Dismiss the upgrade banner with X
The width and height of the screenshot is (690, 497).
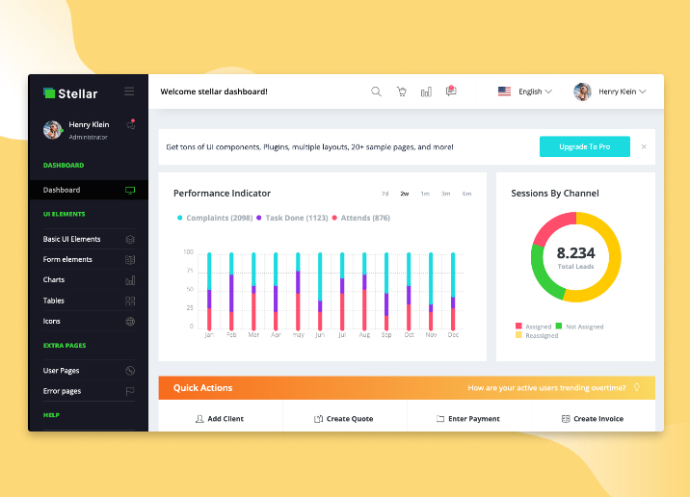(x=644, y=147)
